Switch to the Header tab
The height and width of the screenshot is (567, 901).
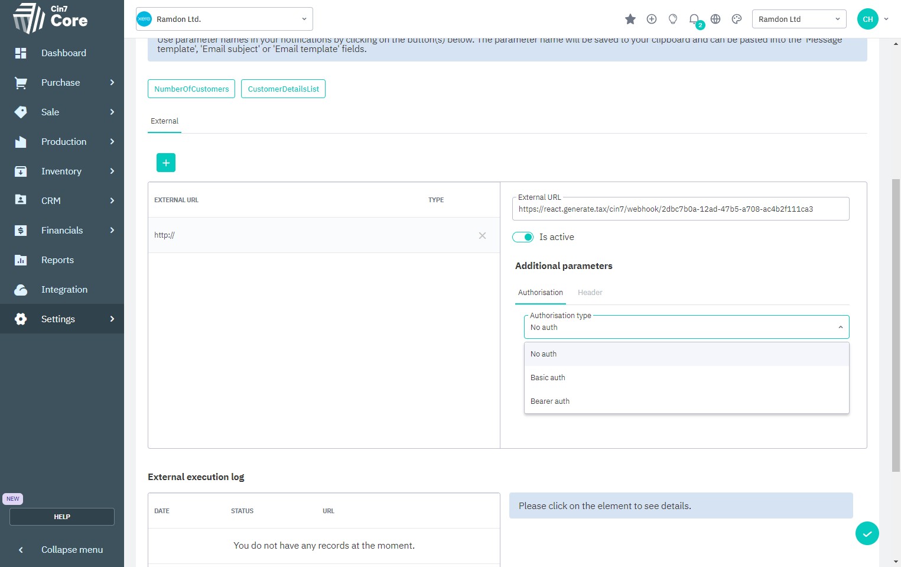tap(590, 293)
